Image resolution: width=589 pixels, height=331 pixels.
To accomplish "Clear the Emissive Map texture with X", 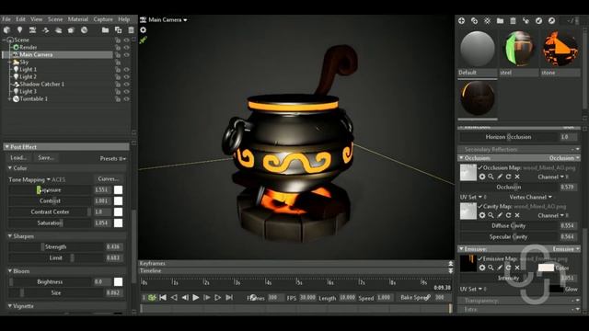I will tap(517, 268).
